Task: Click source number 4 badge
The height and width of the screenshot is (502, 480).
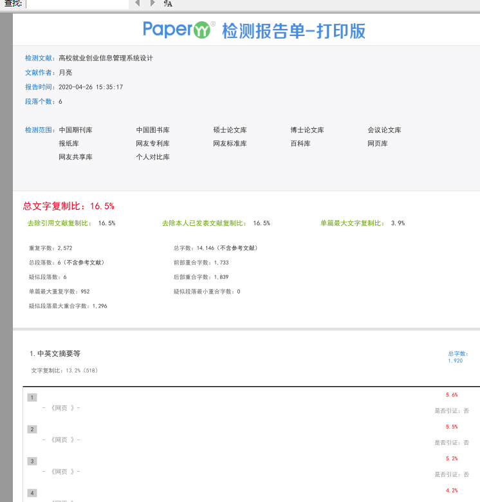Action: point(32,493)
